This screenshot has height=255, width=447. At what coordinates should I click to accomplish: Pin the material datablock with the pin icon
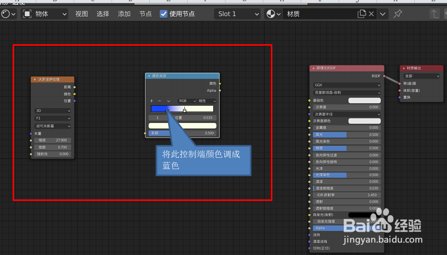pos(397,13)
